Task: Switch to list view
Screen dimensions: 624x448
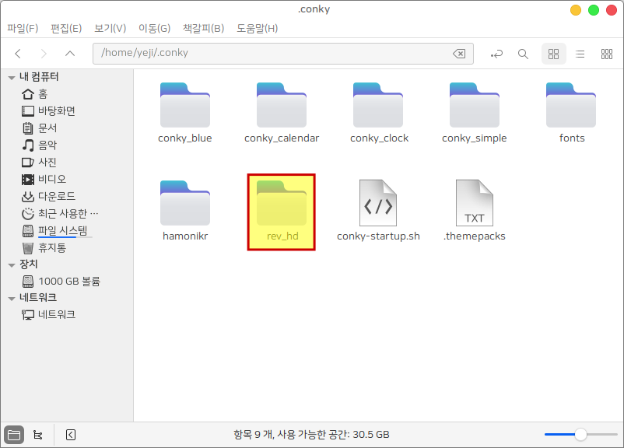Action: point(580,54)
